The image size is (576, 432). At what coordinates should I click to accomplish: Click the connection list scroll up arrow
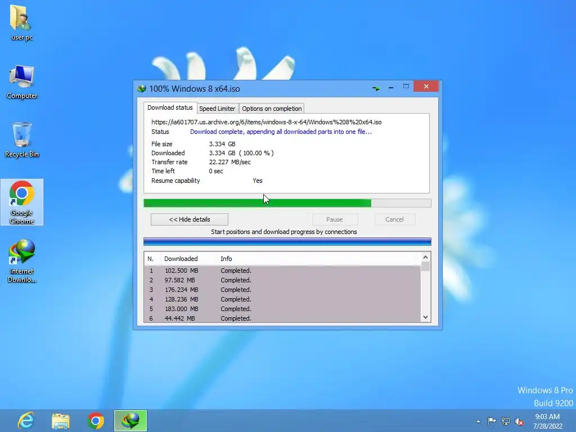(x=425, y=257)
